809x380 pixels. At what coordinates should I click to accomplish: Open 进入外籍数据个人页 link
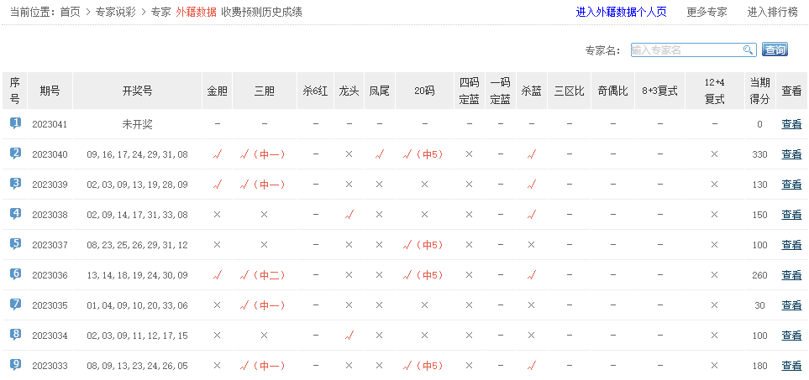pos(623,12)
